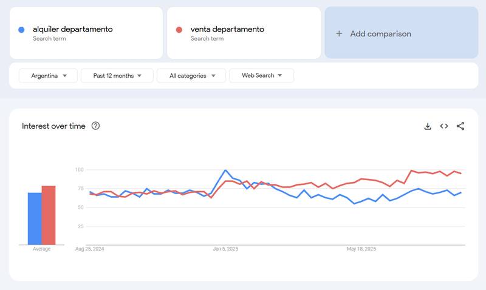Open the Argentina region dropdown
Viewport: 486px width, 290px height.
49,76
